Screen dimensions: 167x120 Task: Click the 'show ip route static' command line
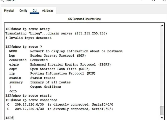(x=28, y=96)
